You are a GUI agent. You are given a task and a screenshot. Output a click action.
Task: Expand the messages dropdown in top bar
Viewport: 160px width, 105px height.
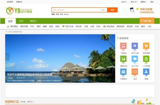tap(144, 2)
